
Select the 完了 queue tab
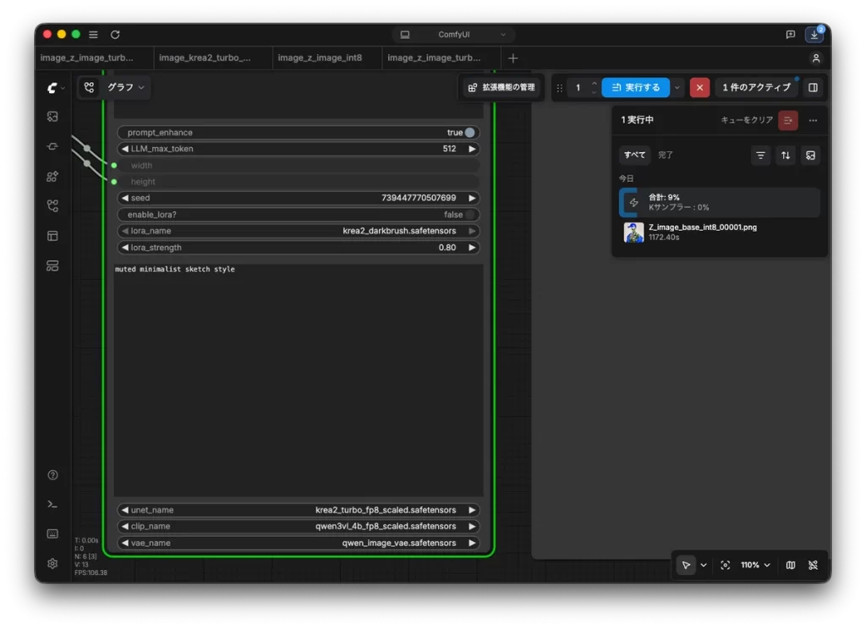click(666, 156)
